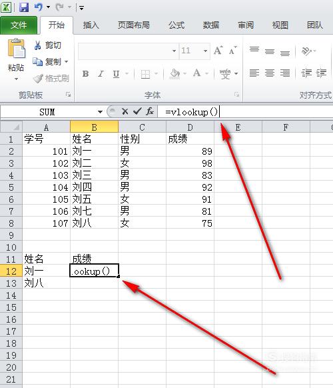Image resolution: width=333 pixels, height=388 pixels.
Task: Switch to the 开始 Home tab
Action: [x=57, y=25]
